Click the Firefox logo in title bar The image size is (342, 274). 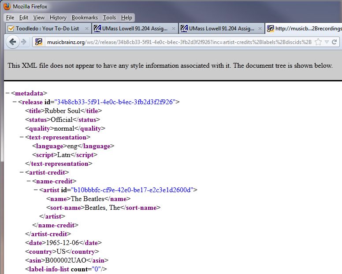coord(7,6)
